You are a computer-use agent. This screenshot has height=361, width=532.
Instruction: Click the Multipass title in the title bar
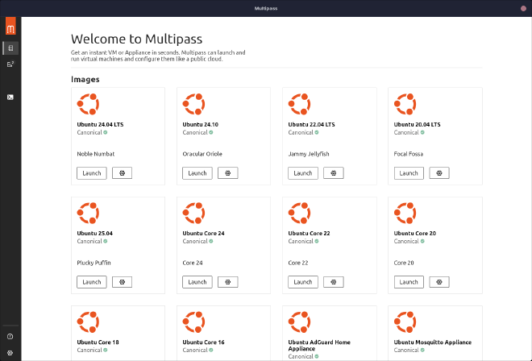266,8
